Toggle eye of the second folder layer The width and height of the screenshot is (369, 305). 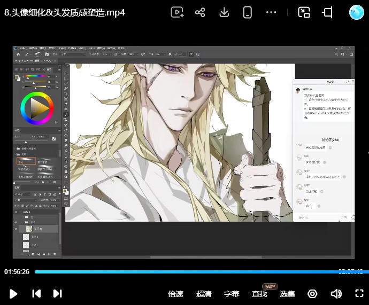coord(16,222)
